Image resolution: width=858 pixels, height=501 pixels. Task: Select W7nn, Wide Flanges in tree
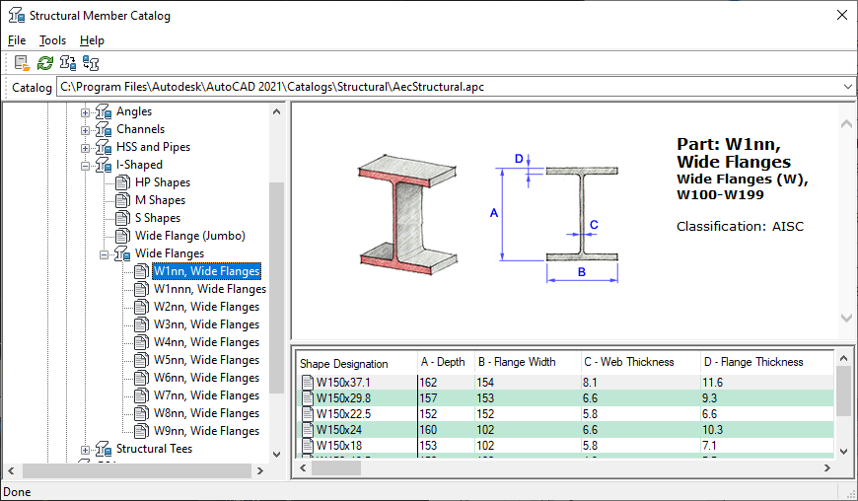coord(206,395)
